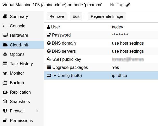Screen dimensions: 158x126
Task: Click the 'Yes' upgrade packages value
Action: pyautogui.click(x=116, y=67)
